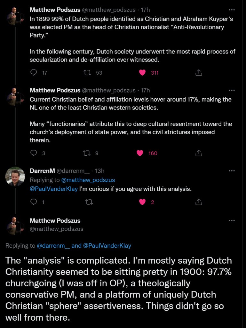Open @darrenm__ link in the Replying to line
Image resolution: width=246 pixels, height=328 pixels.
point(53,246)
